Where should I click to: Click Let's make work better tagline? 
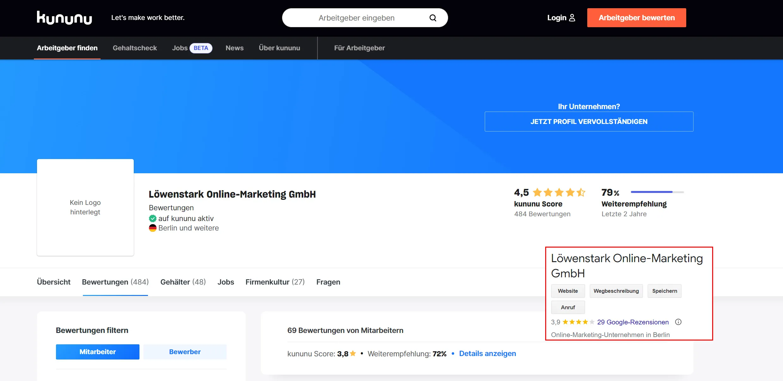pos(148,18)
